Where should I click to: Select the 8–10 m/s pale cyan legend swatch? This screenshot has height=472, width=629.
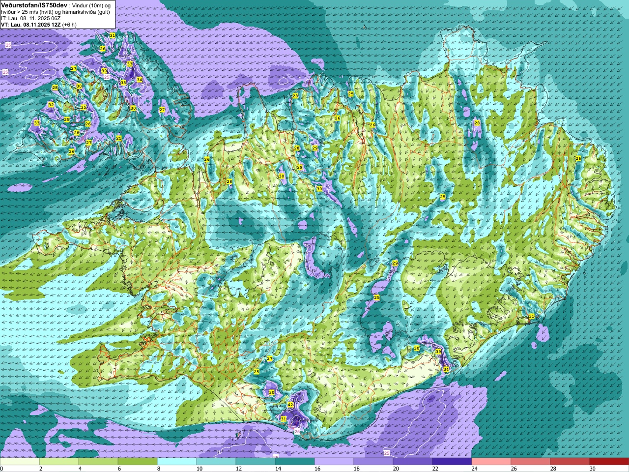pos(177,462)
